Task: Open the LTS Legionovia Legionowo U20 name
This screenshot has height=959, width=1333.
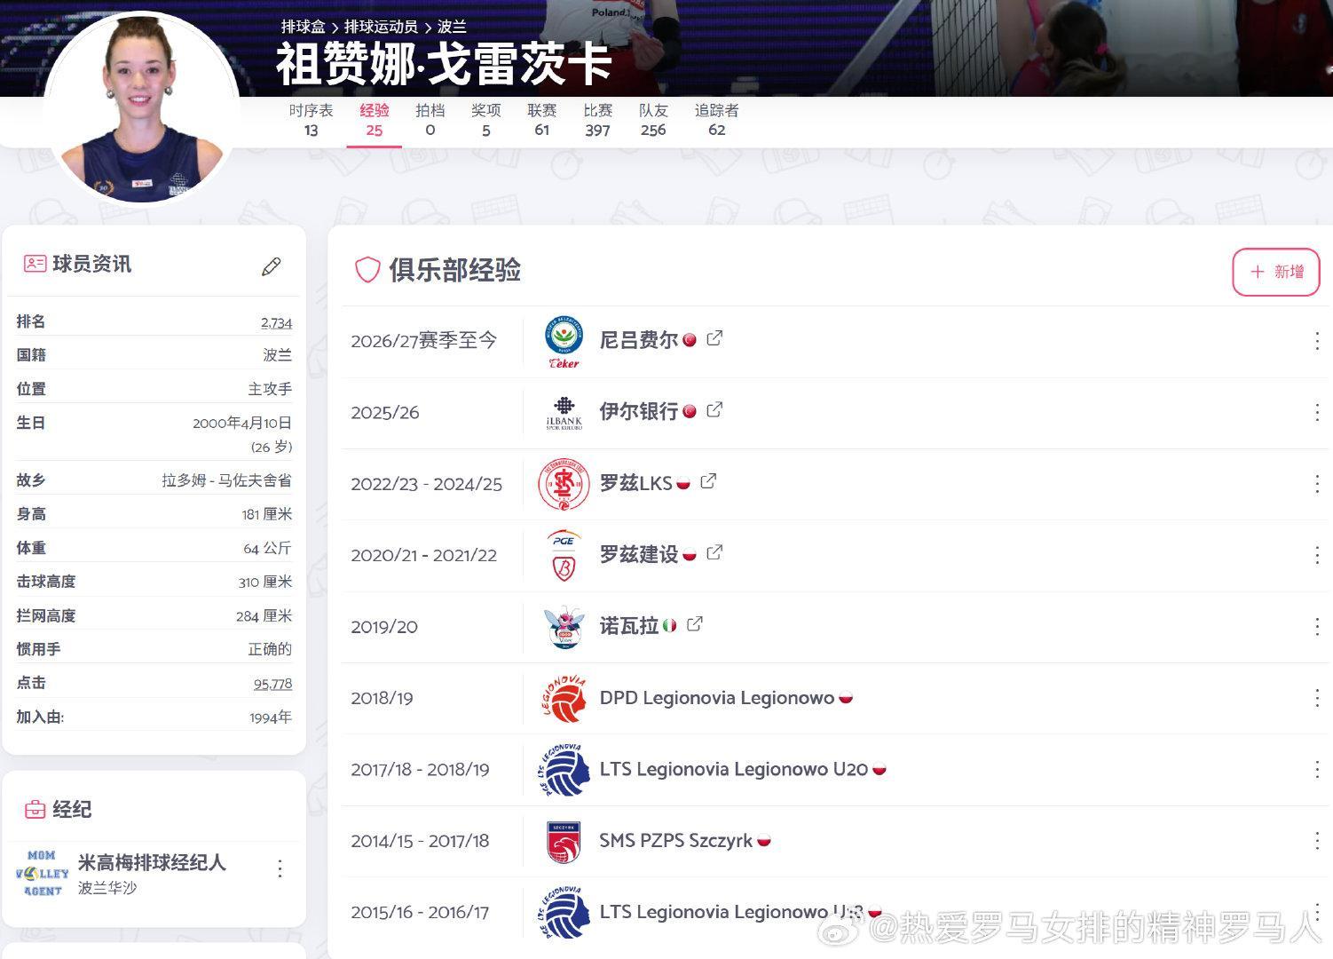Action: [733, 769]
